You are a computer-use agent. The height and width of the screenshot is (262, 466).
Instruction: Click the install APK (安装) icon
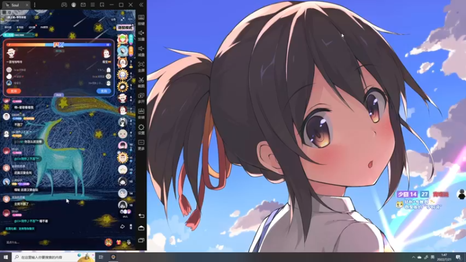point(141,114)
